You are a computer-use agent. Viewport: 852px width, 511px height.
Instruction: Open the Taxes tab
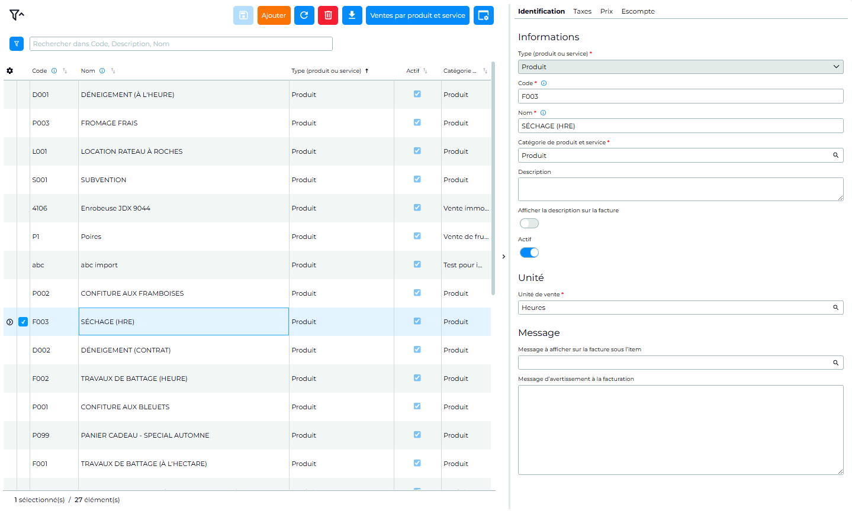tap(583, 11)
